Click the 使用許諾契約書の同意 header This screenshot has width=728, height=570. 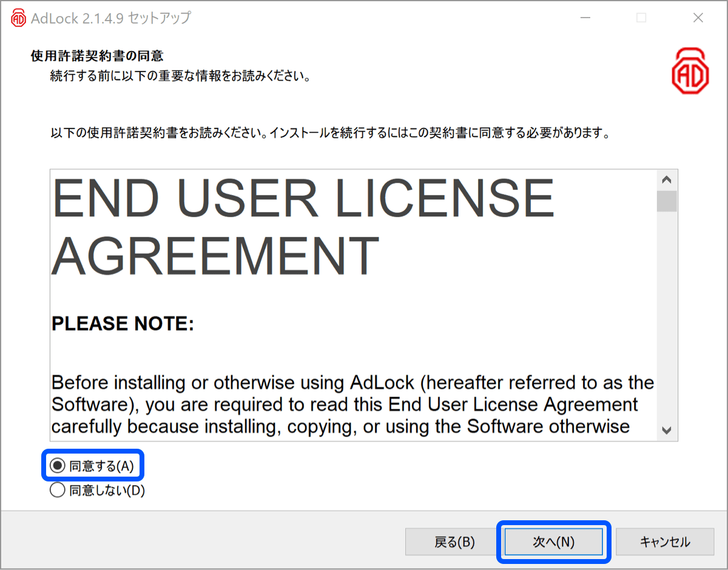[x=97, y=56]
